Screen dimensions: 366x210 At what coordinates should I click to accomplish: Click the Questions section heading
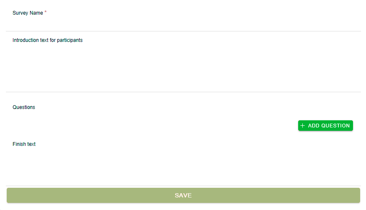[24, 107]
